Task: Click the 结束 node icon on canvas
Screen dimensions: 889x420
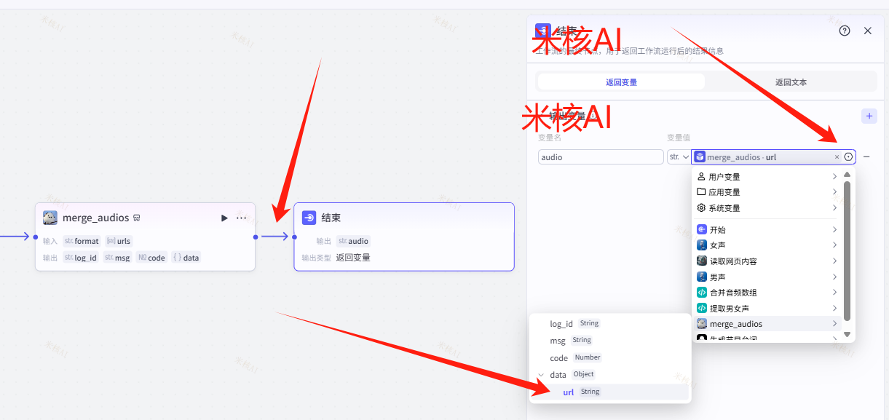Action: click(309, 218)
